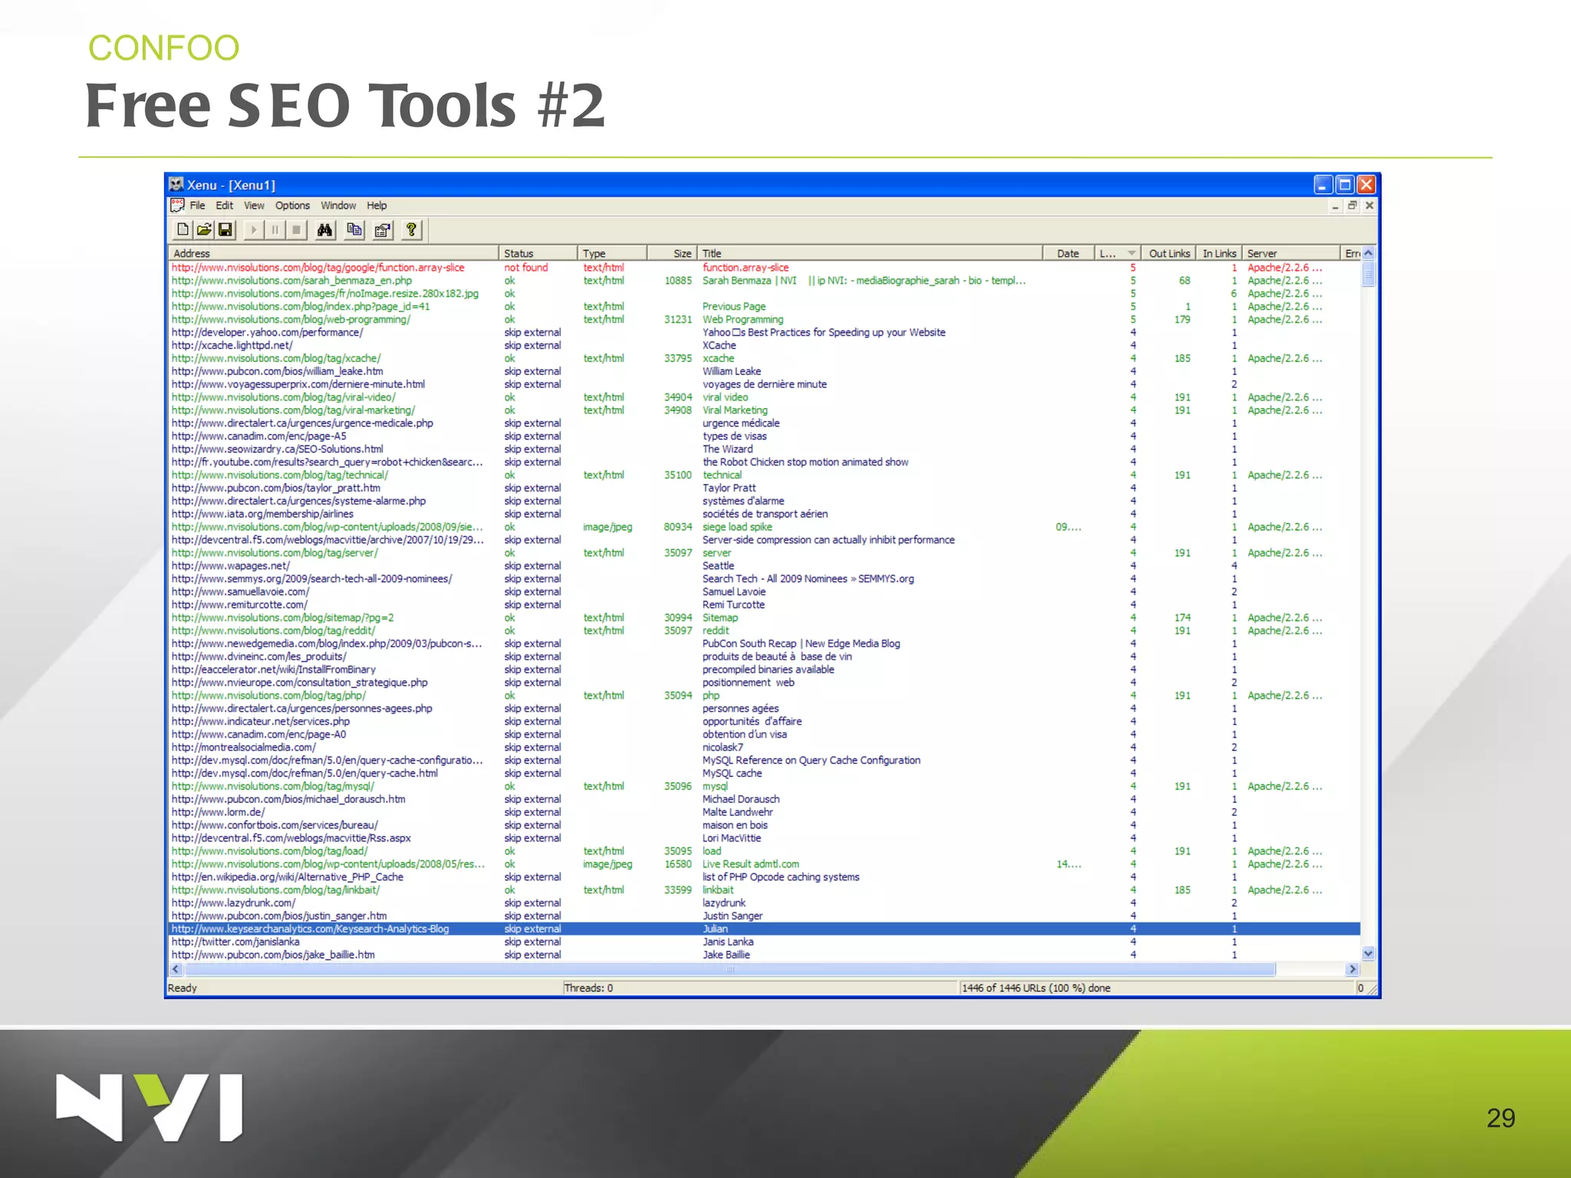Screen dimensions: 1571x1178
Task: Select the www.remiturcotte.com row
Action: pyautogui.click(x=764, y=604)
